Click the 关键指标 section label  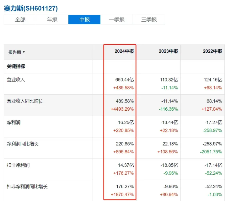[x=16, y=67]
